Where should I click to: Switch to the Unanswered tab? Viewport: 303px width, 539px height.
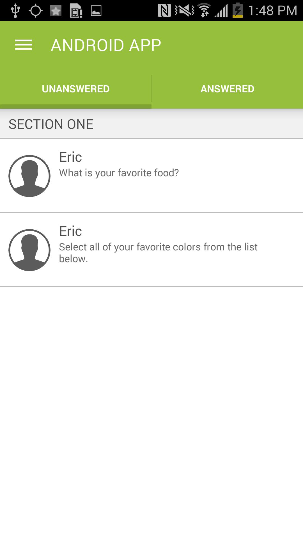(76, 89)
